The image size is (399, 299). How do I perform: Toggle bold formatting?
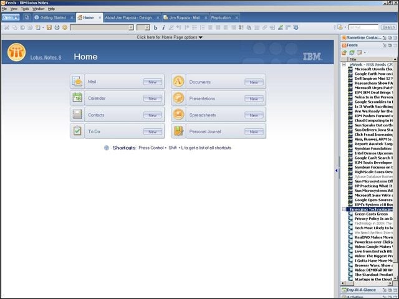155,27
